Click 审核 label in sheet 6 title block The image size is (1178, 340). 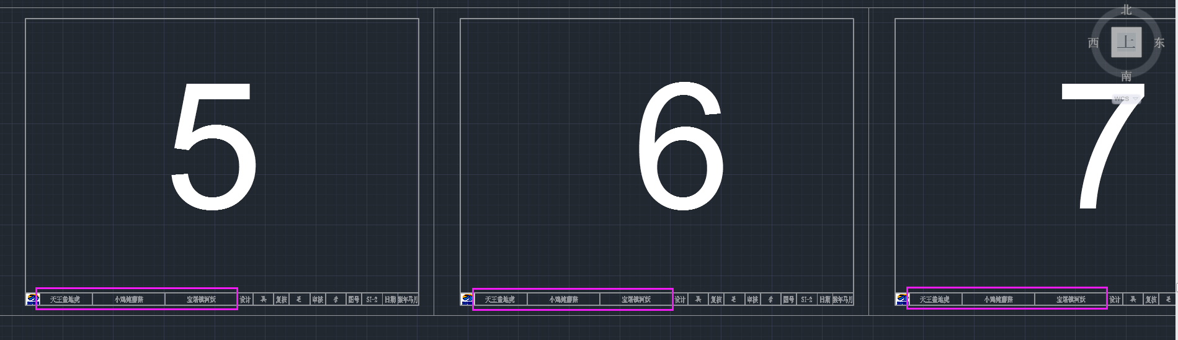tap(752, 299)
